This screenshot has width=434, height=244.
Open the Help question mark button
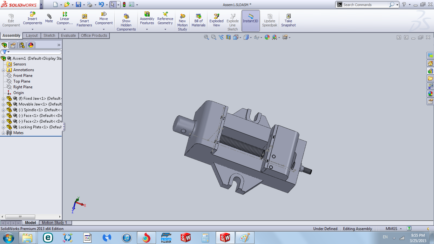(x=404, y=4)
